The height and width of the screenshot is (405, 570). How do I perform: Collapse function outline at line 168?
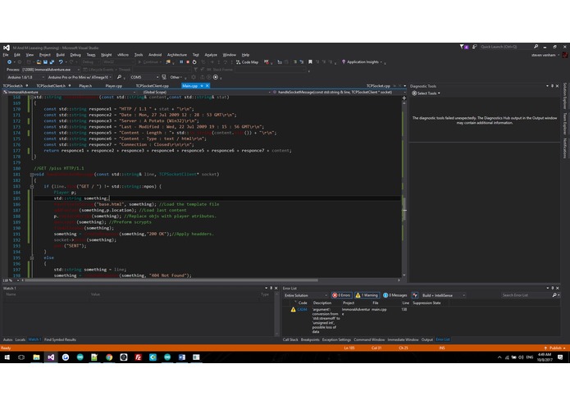(x=32, y=98)
